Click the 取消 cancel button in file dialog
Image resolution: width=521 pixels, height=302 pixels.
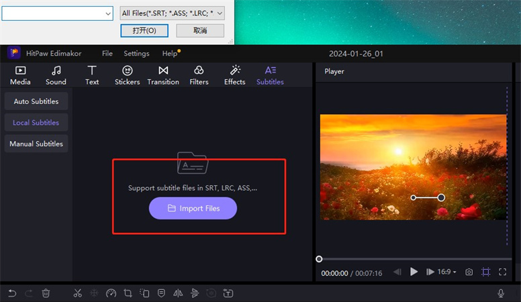tap(200, 31)
